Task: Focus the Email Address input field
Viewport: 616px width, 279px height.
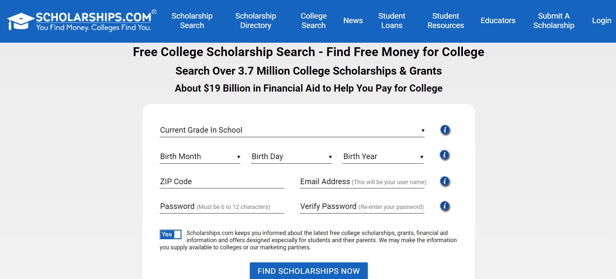Action: coord(362,182)
